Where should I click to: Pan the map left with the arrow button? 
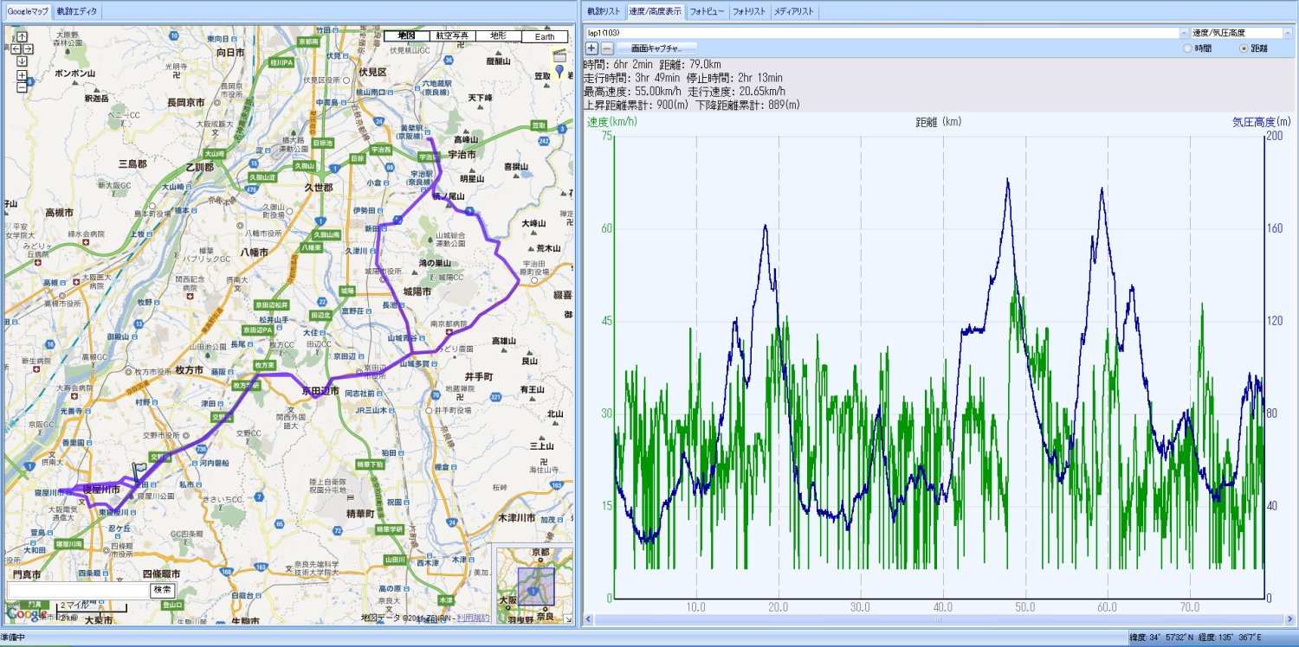click(x=16, y=48)
